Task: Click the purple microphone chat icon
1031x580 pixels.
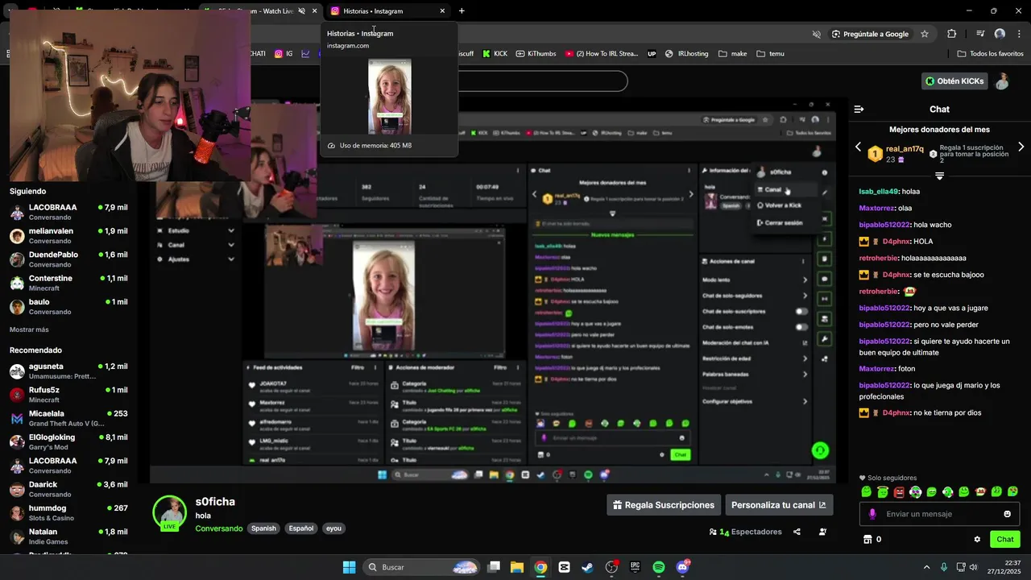Action: pos(872,514)
